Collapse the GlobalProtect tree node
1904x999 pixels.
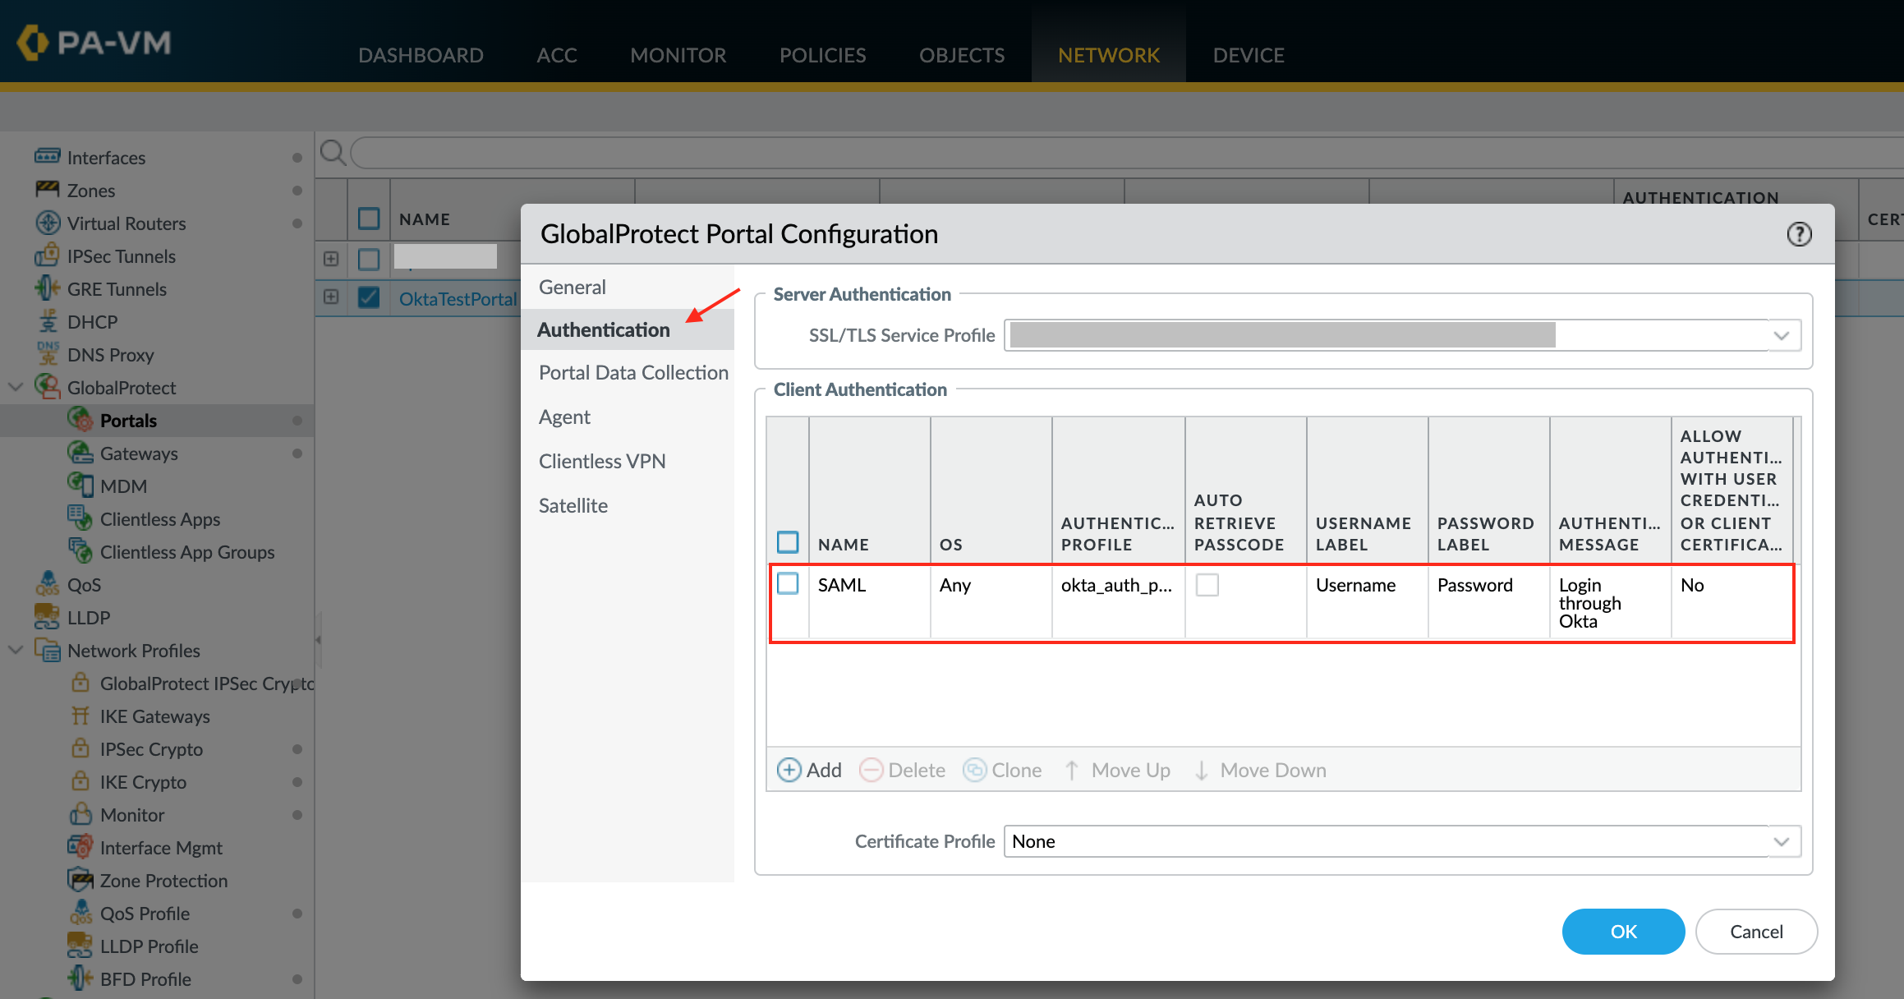[16, 387]
